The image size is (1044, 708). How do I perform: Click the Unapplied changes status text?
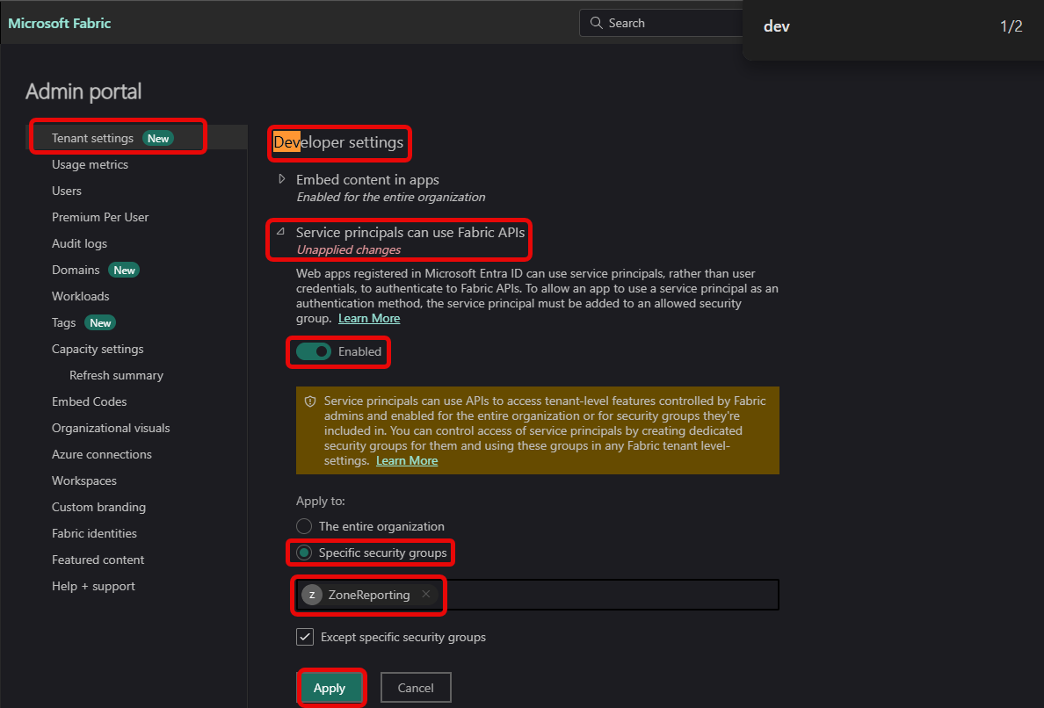(x=348, y=249)
